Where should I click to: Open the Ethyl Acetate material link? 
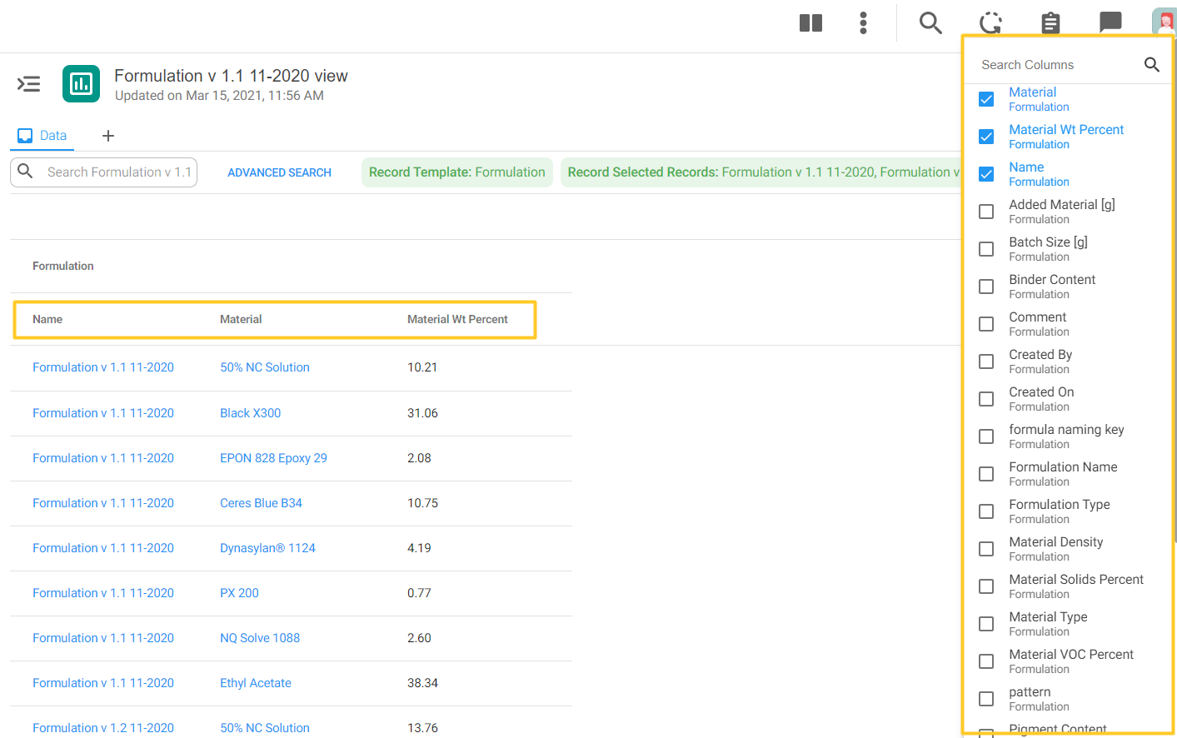(x=256, y=683)
